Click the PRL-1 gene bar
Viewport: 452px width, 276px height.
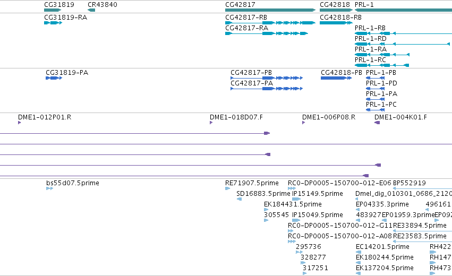(x=403, y=10)
